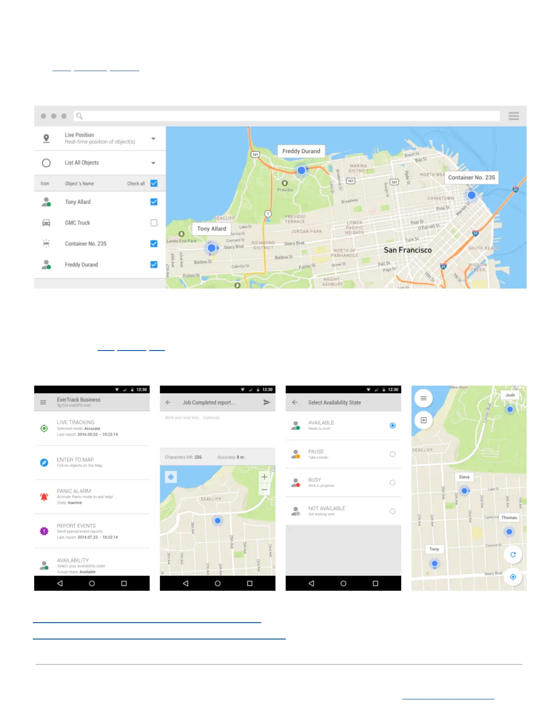
Task: Uncheck the Freddy Durand checkbox
Action: point(154,264)
